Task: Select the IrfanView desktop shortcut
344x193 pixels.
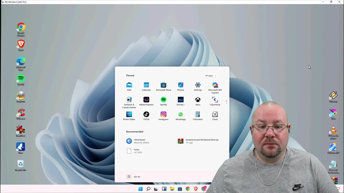Action: 21,131
